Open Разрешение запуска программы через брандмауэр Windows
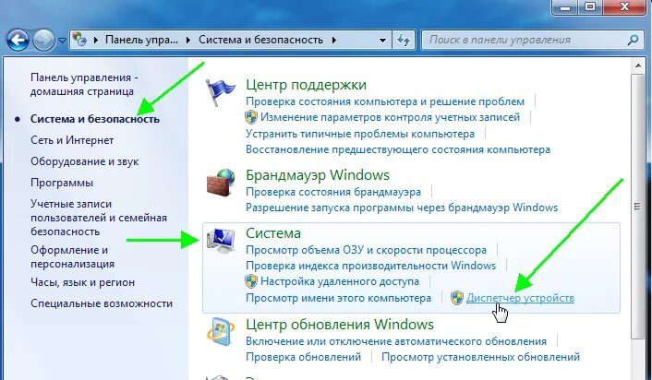This screenshot has width=652, height=380. [x=402, y=208]
